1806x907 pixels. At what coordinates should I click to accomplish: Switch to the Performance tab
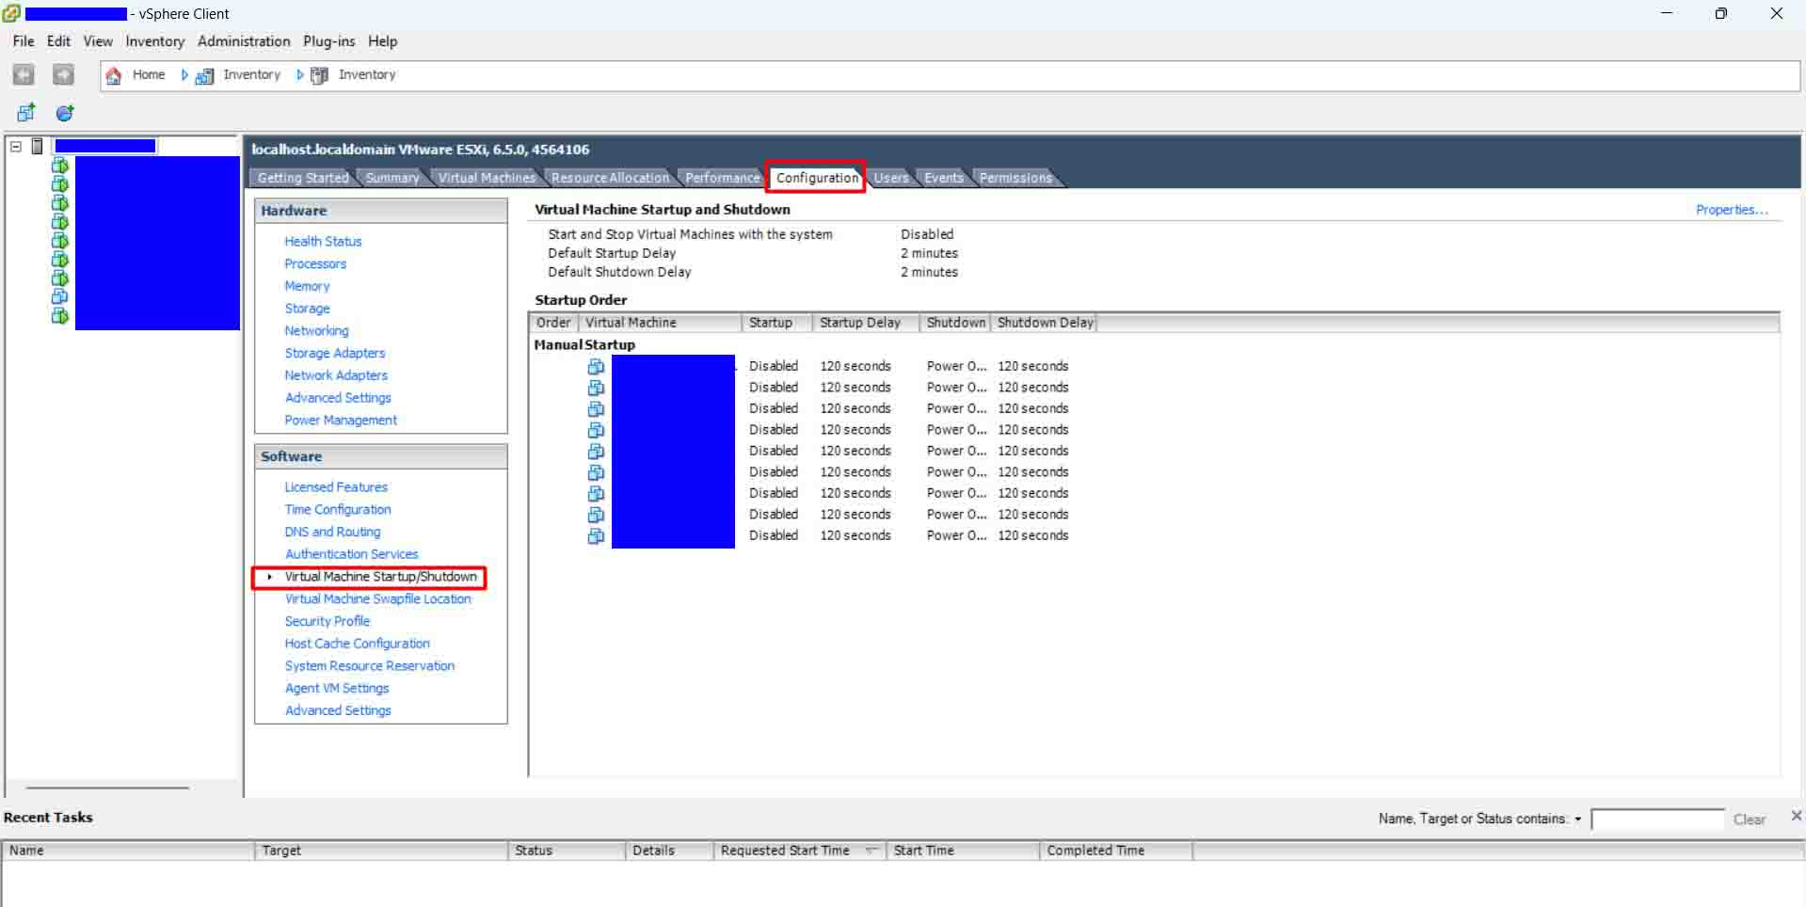coord(722,178)
